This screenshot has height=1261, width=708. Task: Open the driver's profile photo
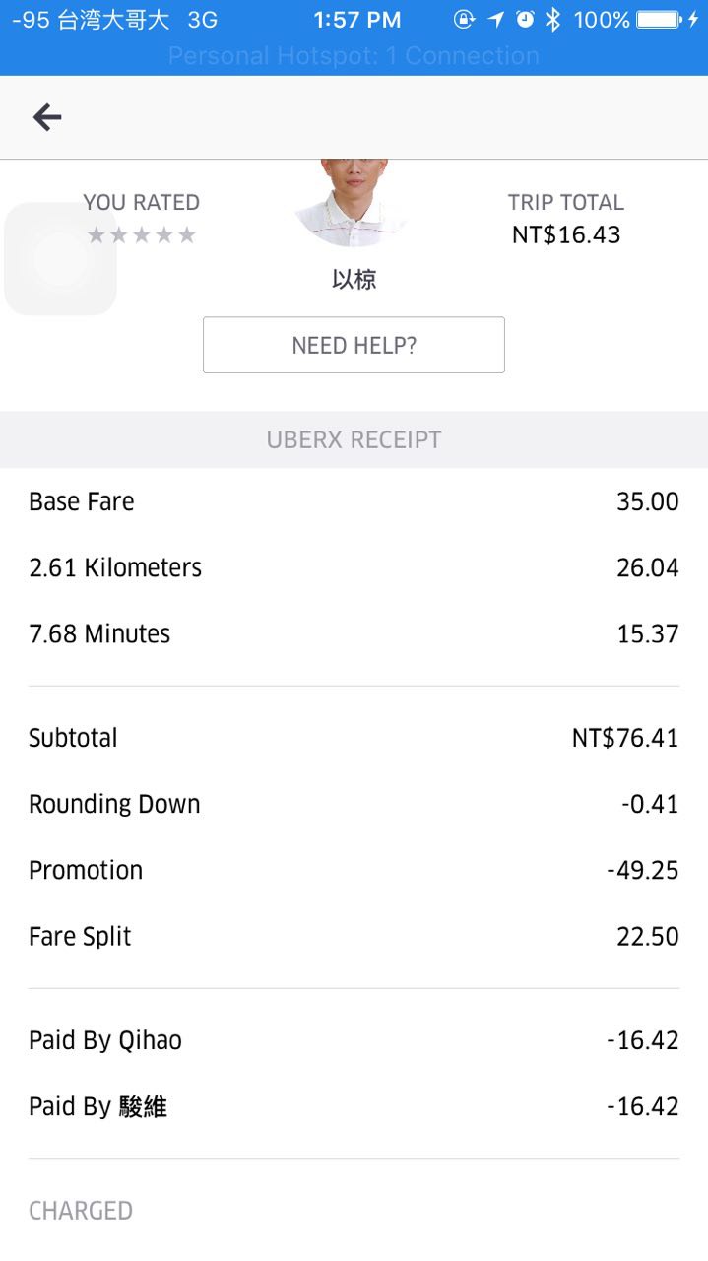[354, 202]
